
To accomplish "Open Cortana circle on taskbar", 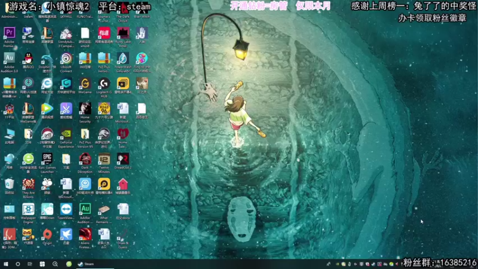I will tap(18, 264).
